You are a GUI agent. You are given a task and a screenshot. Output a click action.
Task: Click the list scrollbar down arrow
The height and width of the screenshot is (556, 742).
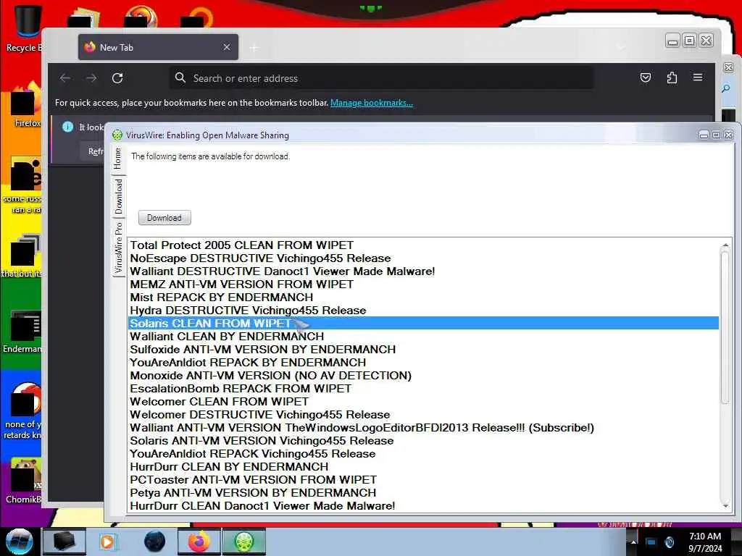click(x=725, y=506)
